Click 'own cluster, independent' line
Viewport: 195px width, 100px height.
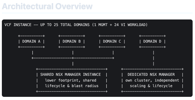coord(152,80)
